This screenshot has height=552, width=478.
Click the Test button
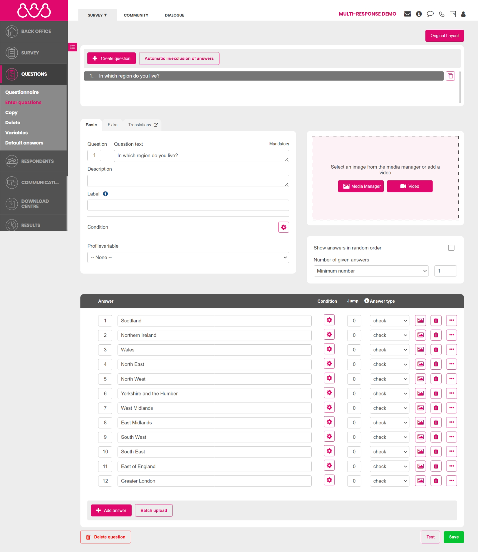coord(430,537)
